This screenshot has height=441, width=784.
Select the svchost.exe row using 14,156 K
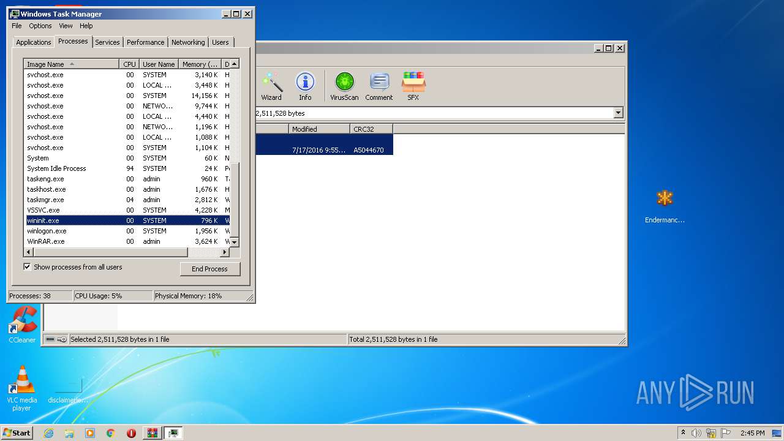click(127, 96)
